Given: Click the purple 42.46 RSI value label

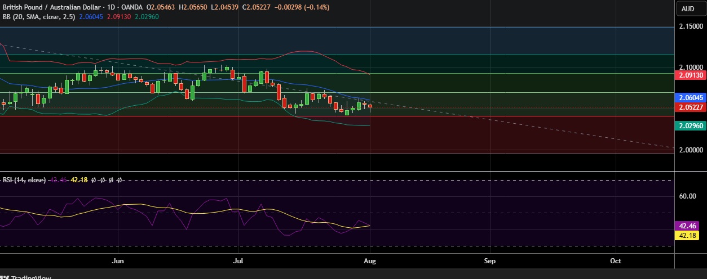Looking at the screenshot, I should point(688,226).
